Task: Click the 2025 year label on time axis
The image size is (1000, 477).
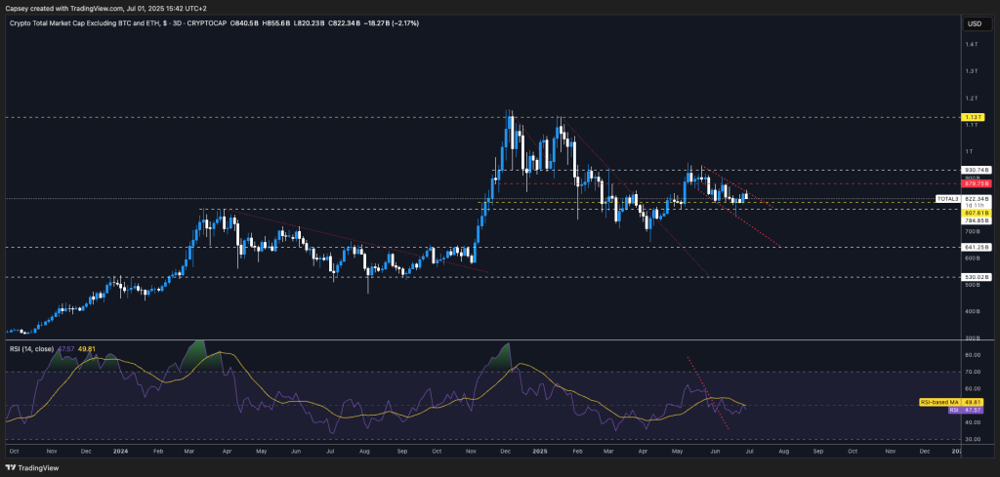Action: tap(539, 450)
